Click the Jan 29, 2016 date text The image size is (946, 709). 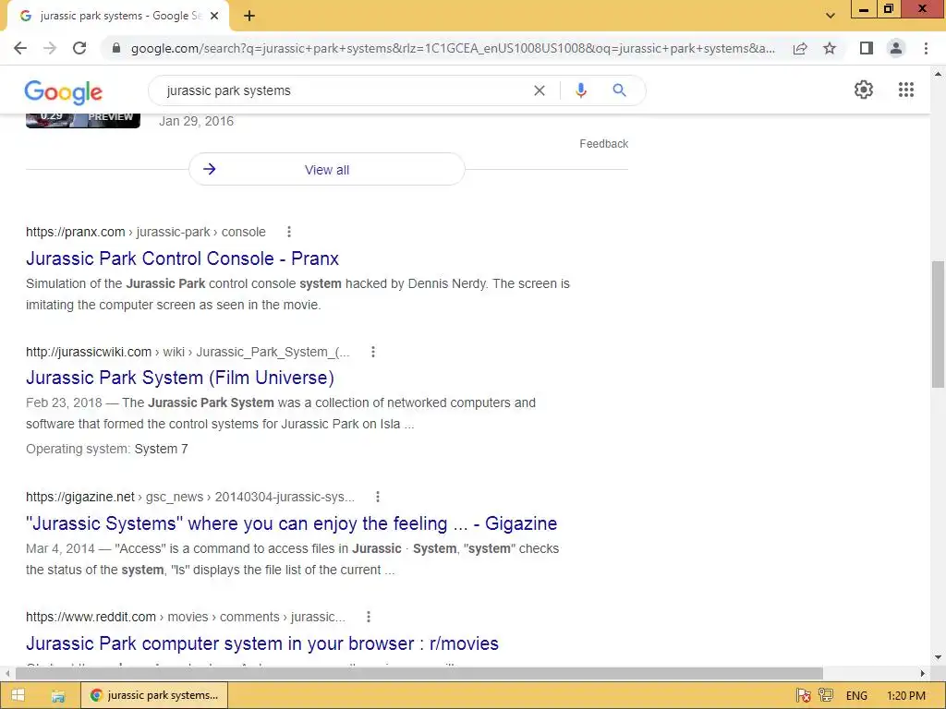click(196, 121)
